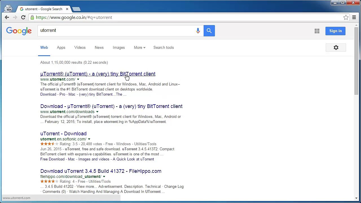Click the browser back arrow

(7, 17)
